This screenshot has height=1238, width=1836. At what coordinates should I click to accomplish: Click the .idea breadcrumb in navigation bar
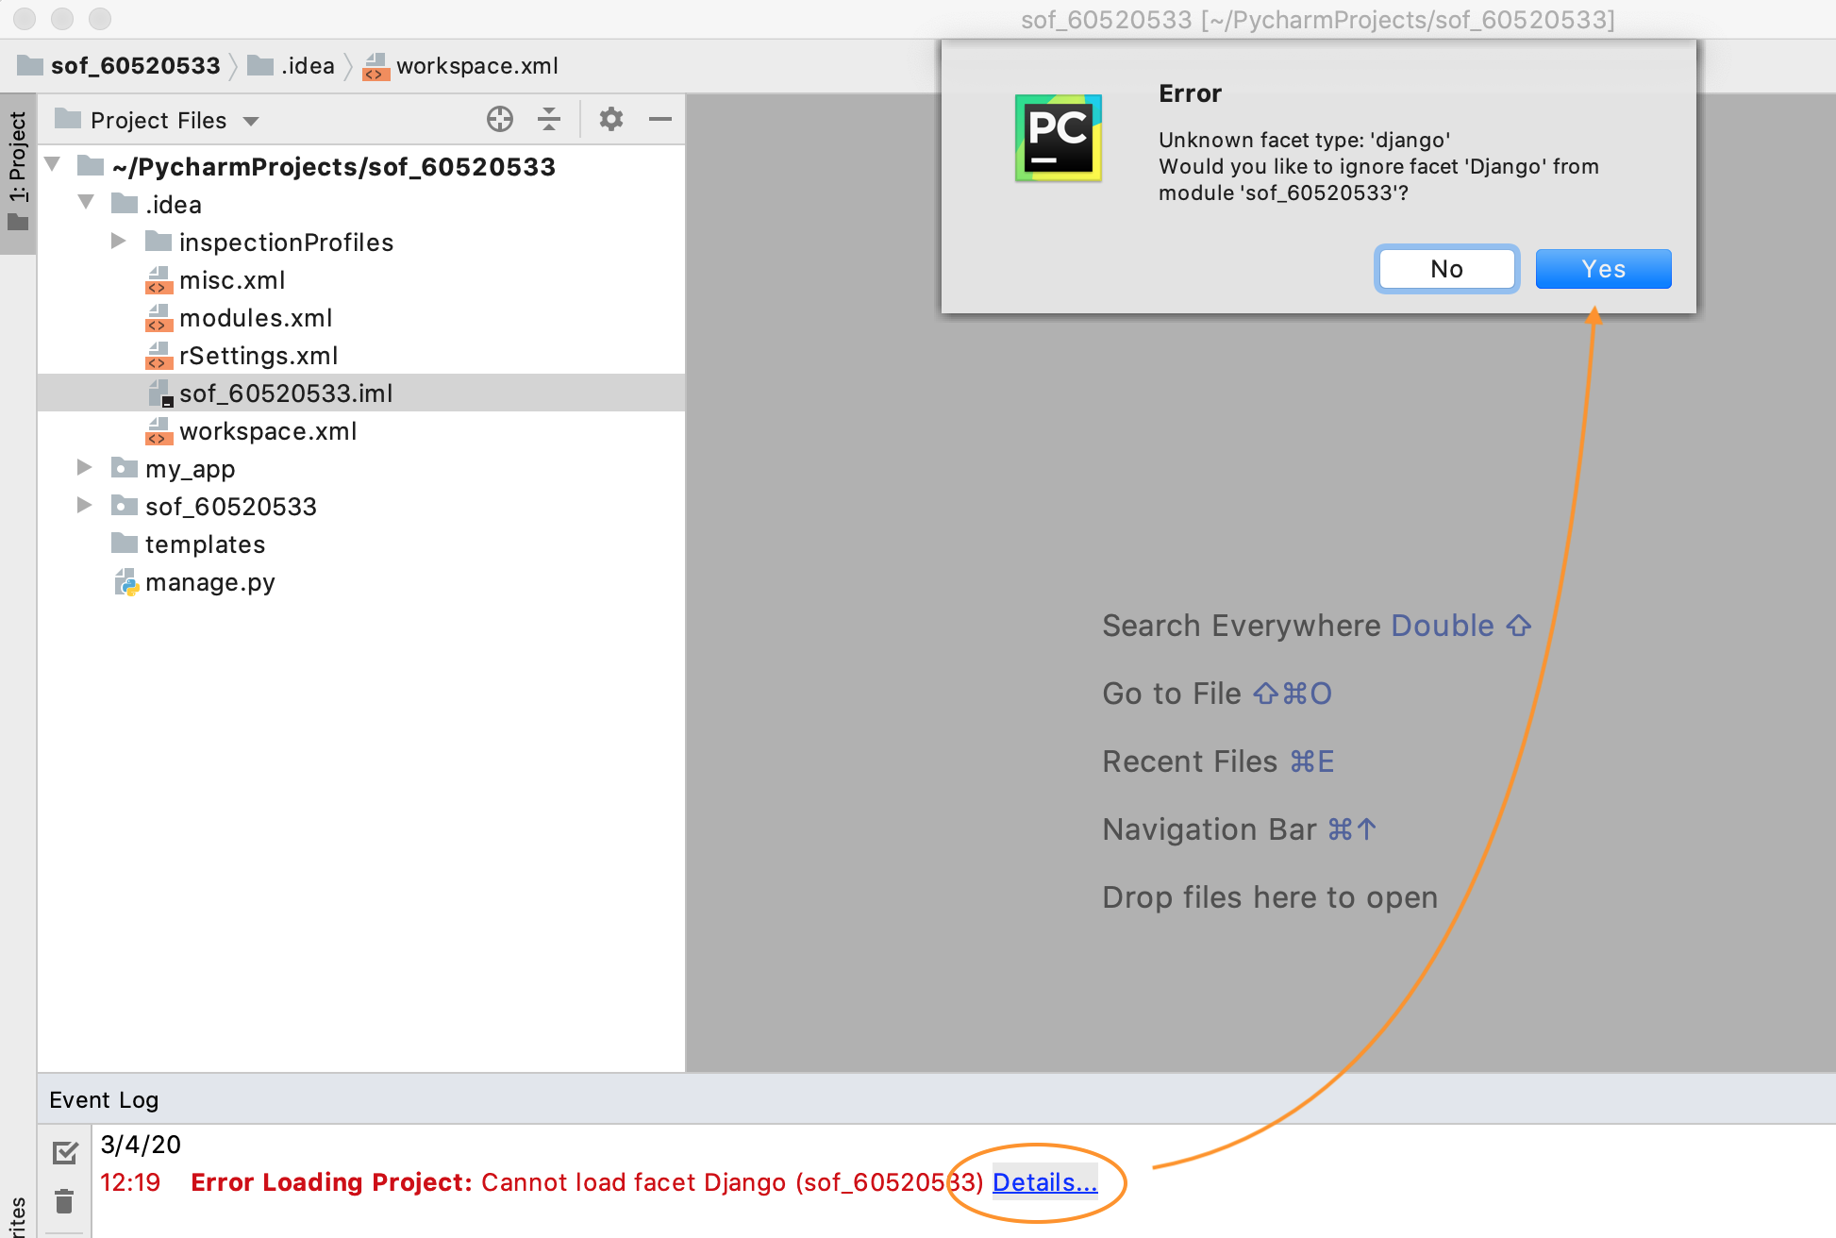(307, 66)
